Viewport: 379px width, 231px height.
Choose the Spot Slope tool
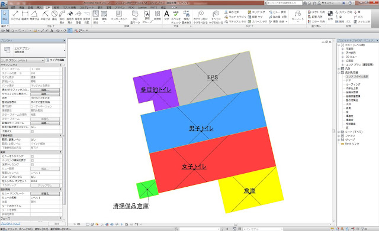click(x=86, y=17)
